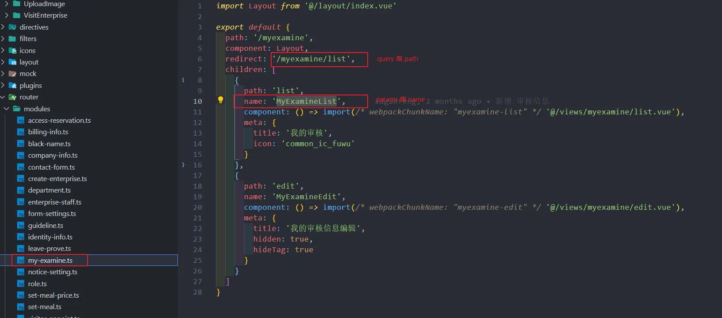
Task: Collapse the router folder chevron
Action: pyautogui.click(x=3, y=97)
